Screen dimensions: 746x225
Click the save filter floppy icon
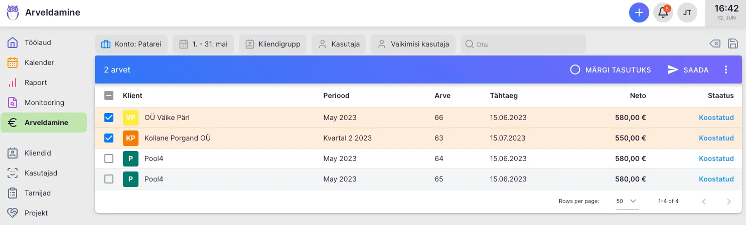[x=732, y=43]
